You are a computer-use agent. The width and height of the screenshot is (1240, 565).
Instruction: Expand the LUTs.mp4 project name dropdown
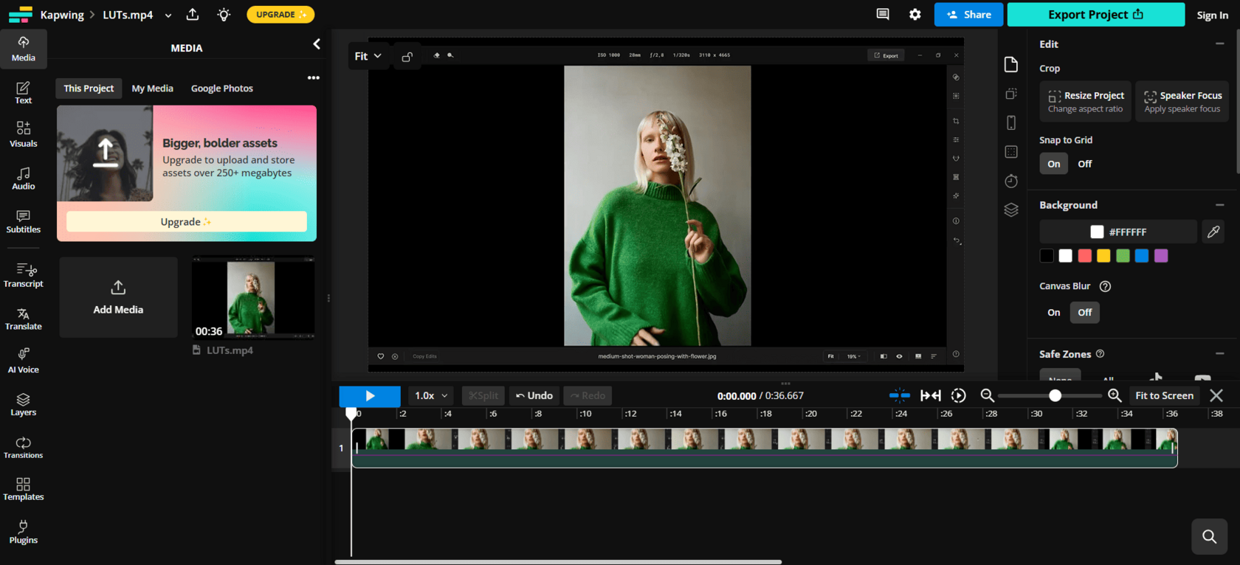[x=168, y=15]
